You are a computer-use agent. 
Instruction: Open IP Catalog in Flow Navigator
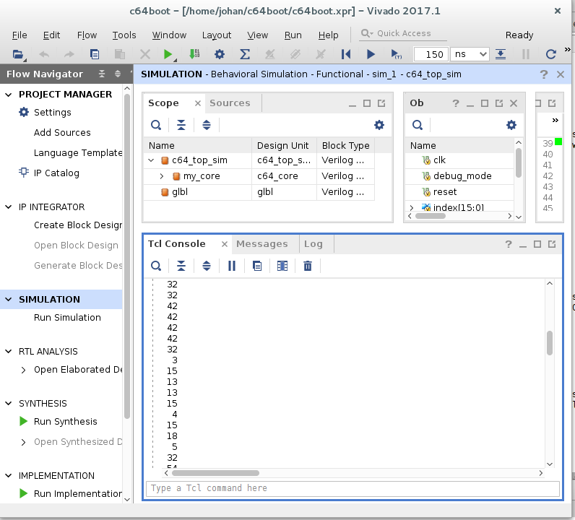tap(56, 173)
